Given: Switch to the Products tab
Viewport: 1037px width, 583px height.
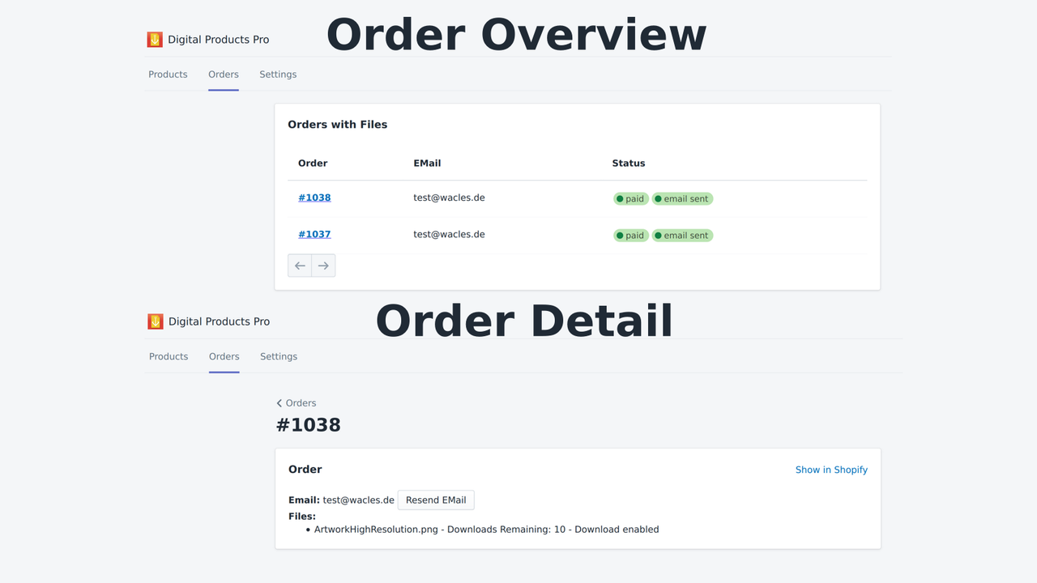Looking at the screenshot, I should click(x=168, y=74).
